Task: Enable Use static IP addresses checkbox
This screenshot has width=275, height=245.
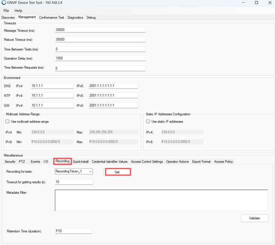Action: tap(148, 121)
